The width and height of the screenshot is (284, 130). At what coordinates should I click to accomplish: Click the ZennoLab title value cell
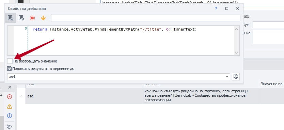(201, 96)
